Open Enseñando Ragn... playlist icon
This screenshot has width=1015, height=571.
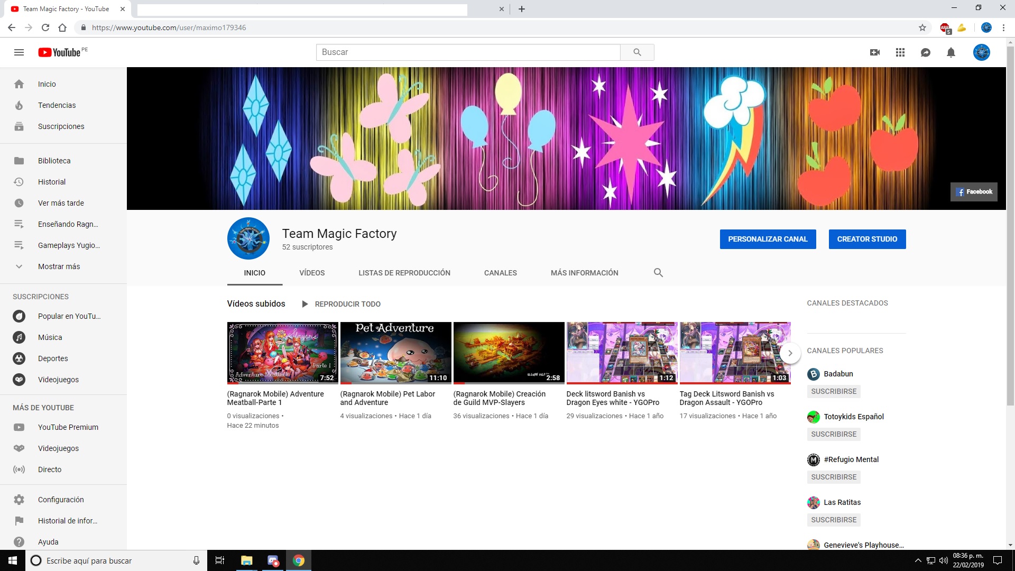pos(19,224)
